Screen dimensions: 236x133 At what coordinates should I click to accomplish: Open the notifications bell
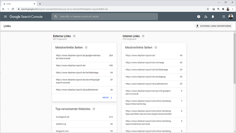pyautogui.click(x=213, y=16)
